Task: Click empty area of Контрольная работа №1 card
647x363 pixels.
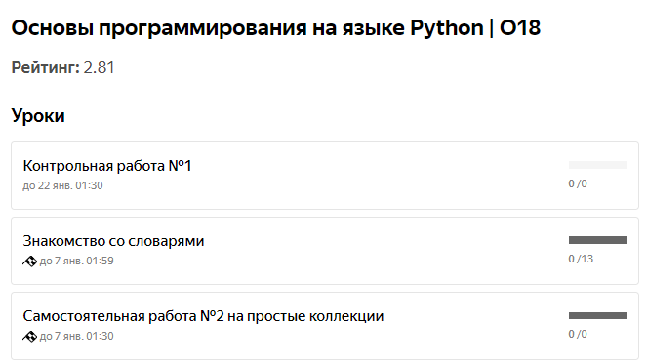Action: click(372, 176)
